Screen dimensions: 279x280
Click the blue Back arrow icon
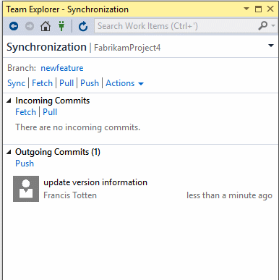pos(14,26)
